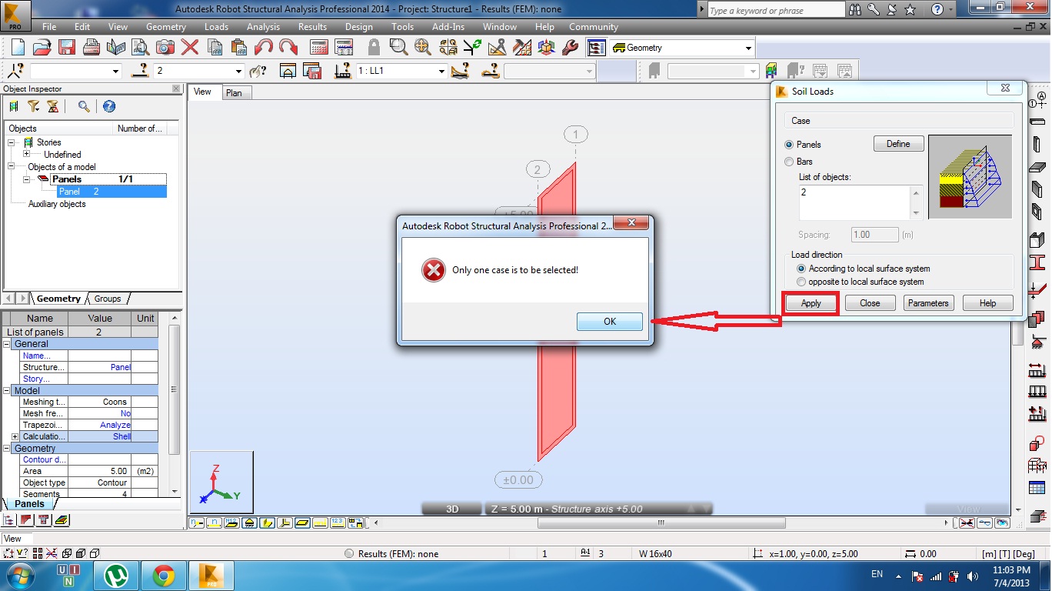Image resolution: width=1052 pixels, height=591 pixels.
Task: Click the node selection query icon
Action: 15,71
